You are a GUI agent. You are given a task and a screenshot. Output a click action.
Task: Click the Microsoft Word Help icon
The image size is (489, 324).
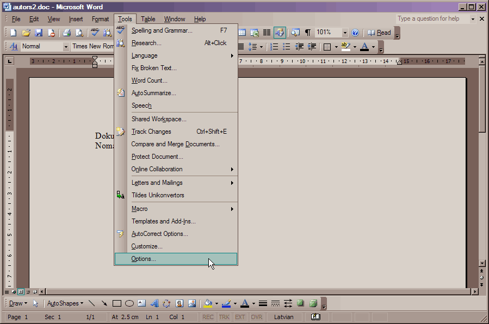(355, 33)
